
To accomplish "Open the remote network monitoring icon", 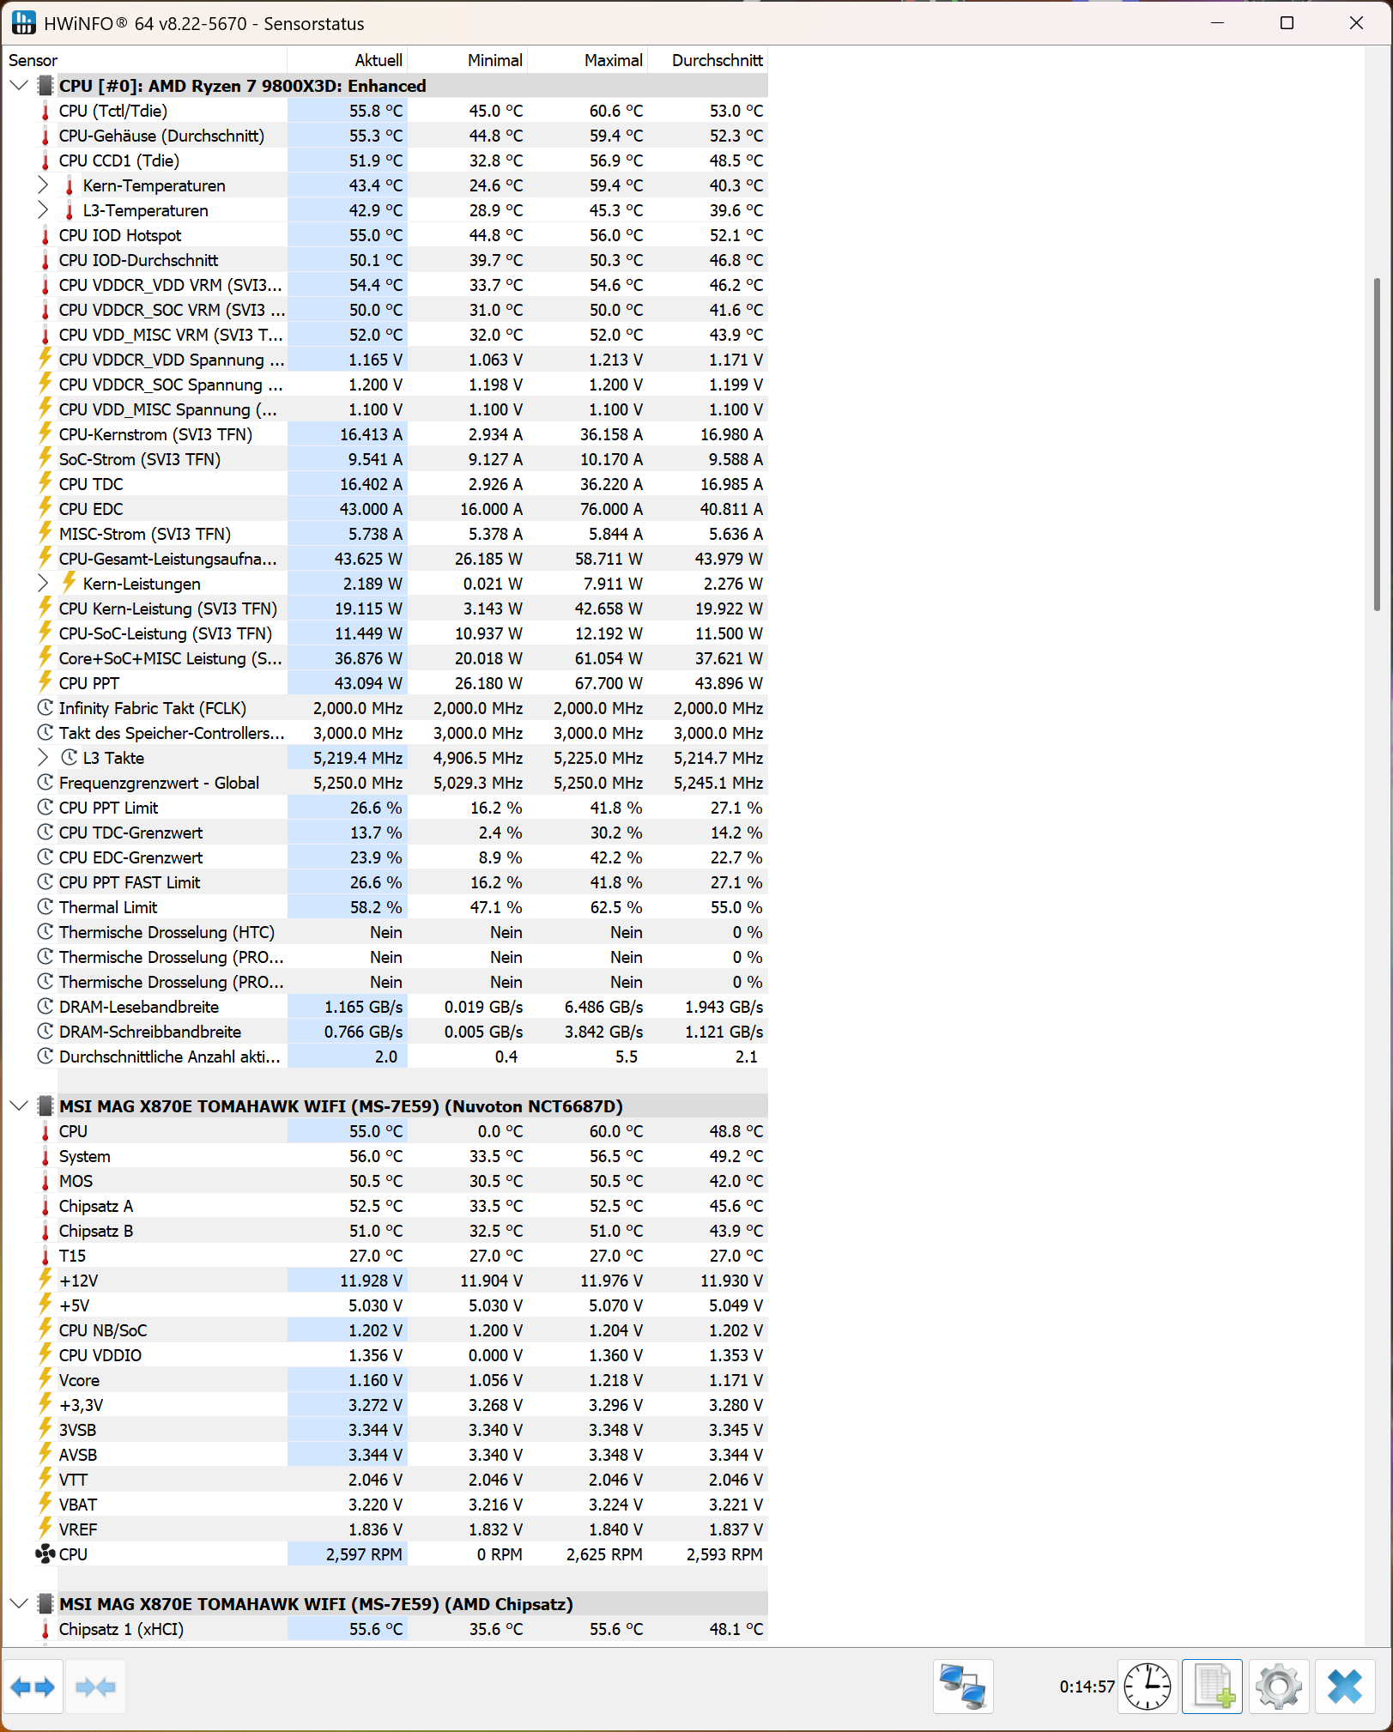I will coord(963,1687).
